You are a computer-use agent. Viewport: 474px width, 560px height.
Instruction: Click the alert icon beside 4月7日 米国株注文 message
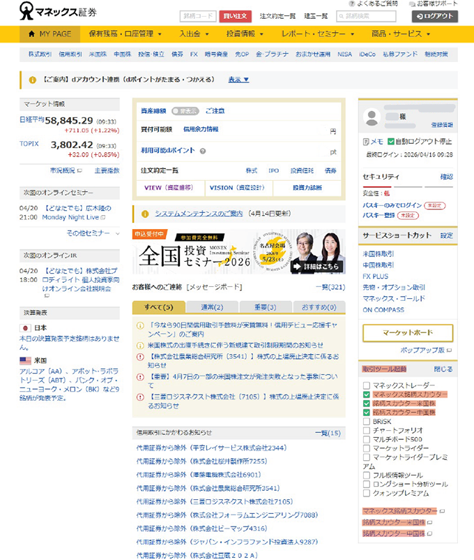tap(141, 377)
